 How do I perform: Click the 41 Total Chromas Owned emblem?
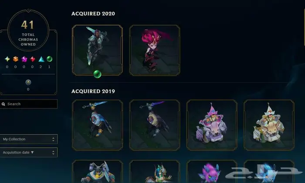coord(28,30)
